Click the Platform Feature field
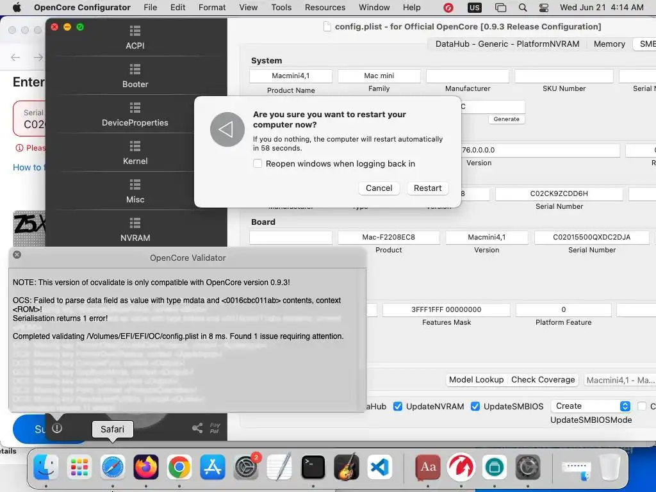656x492 pixels. 564,309
